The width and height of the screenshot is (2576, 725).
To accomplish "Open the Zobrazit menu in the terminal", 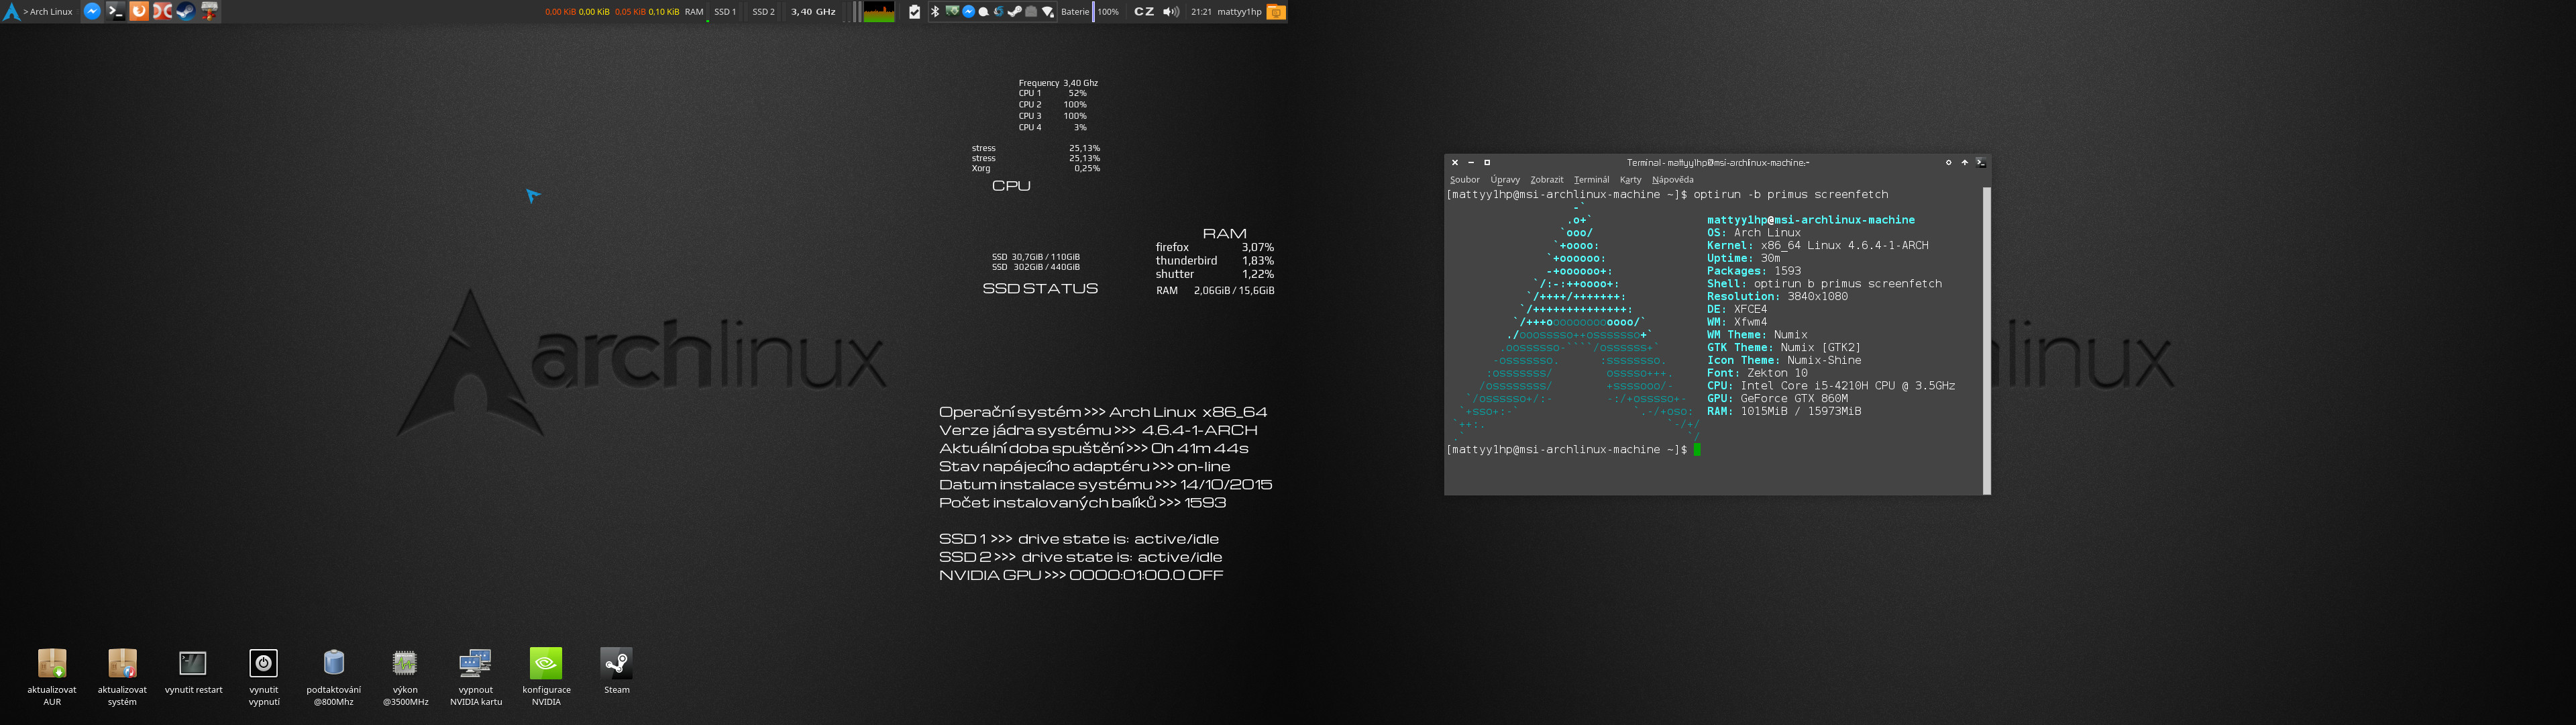I will pos(1546,181).
